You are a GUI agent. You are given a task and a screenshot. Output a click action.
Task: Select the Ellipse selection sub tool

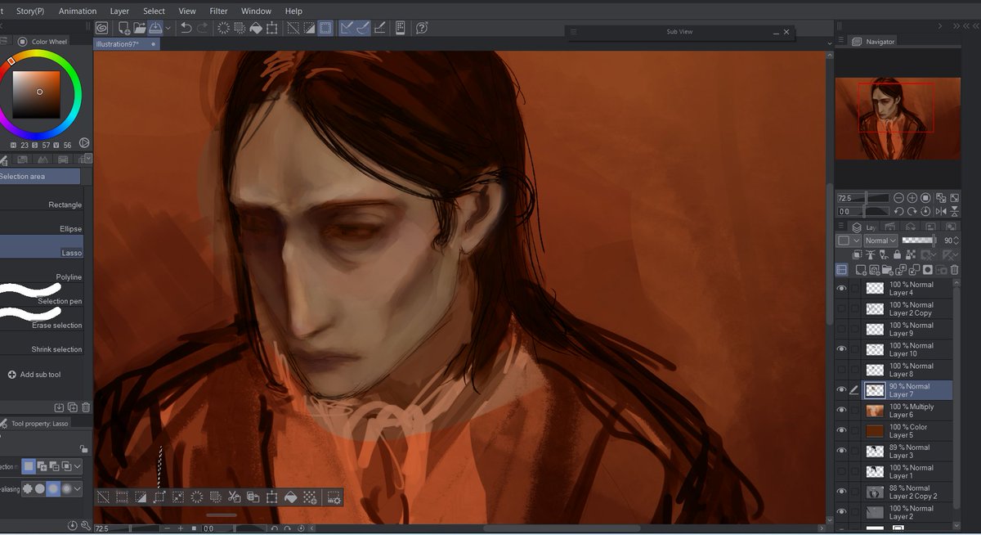(x=41, y=229)
